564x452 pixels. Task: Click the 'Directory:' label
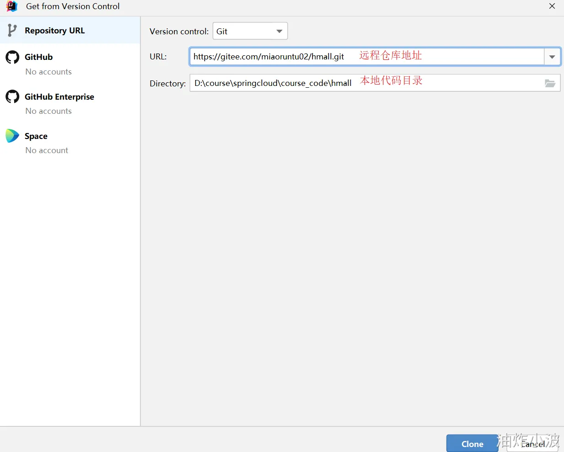(167, 84)
